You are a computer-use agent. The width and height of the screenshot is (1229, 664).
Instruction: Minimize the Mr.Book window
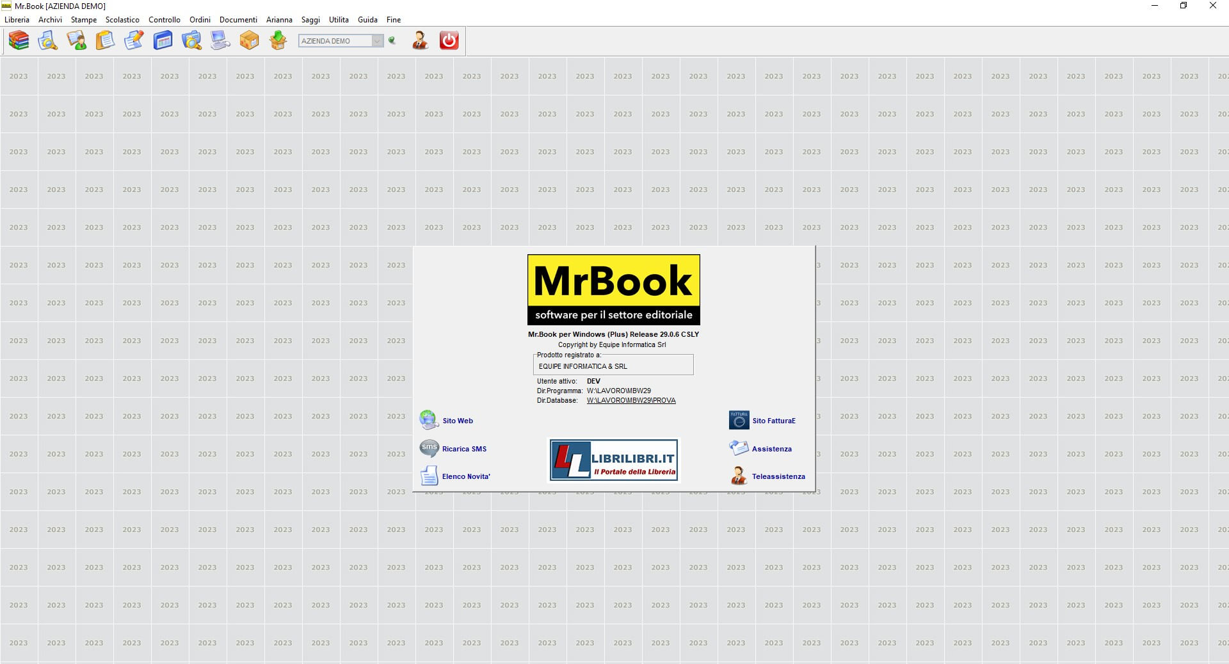1155,6
